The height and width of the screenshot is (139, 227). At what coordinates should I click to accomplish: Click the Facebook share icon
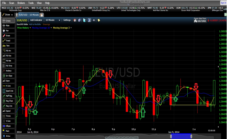coord(89,20)
